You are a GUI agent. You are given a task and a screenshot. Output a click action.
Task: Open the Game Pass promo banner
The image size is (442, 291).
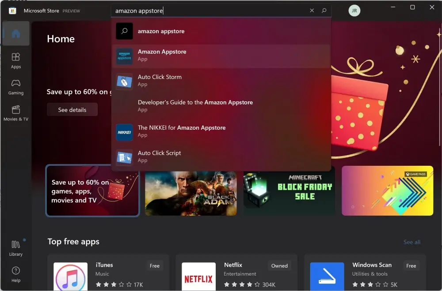coord(387,190)
